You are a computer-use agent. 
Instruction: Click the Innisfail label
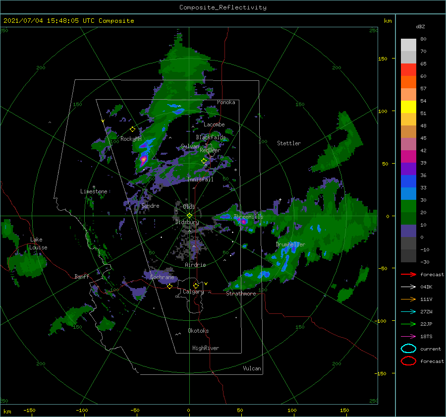coord(200,179)
